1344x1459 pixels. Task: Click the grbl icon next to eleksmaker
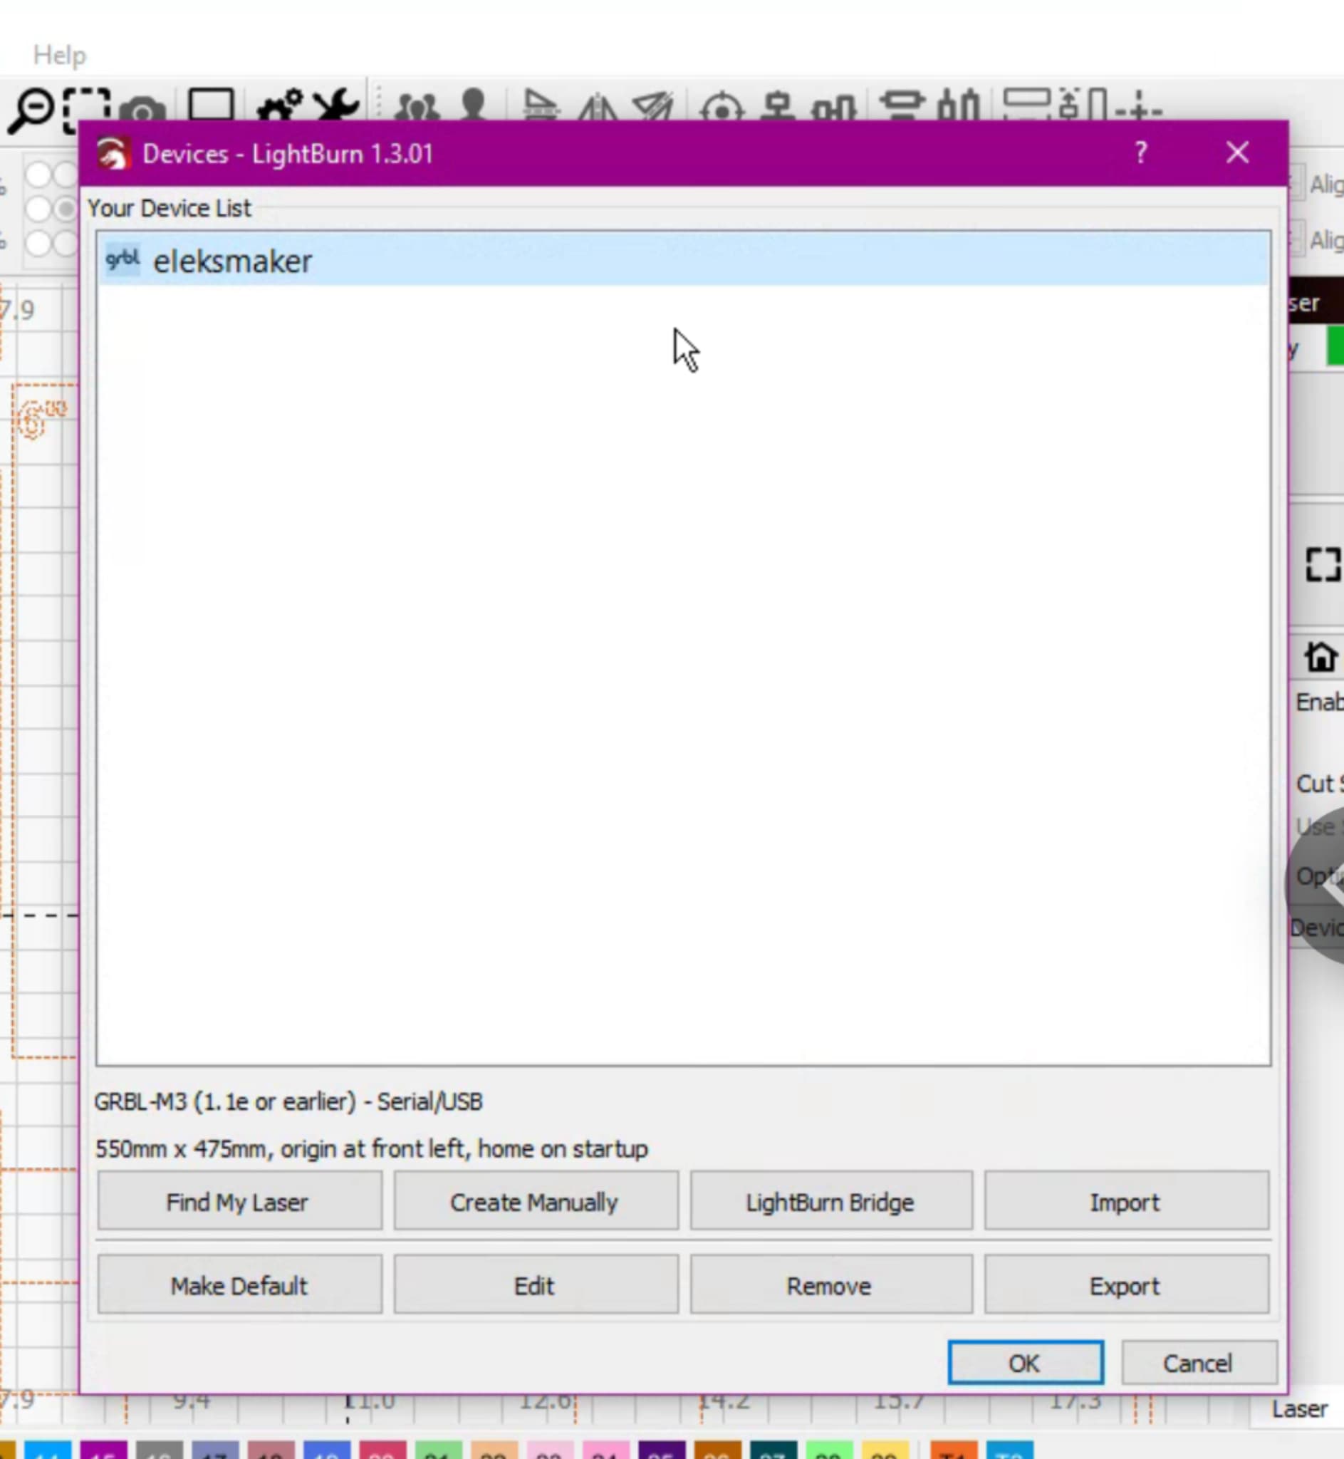tap(123, 259)
